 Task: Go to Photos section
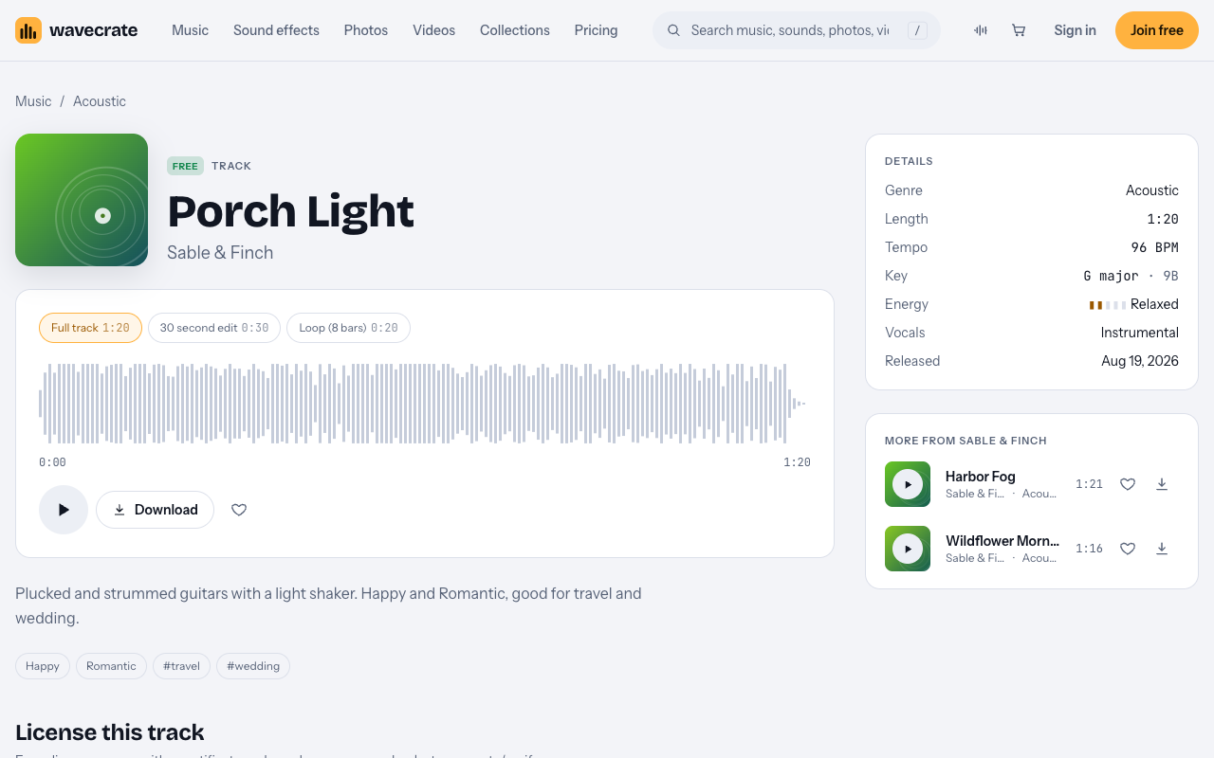click(x=366, y=30)
